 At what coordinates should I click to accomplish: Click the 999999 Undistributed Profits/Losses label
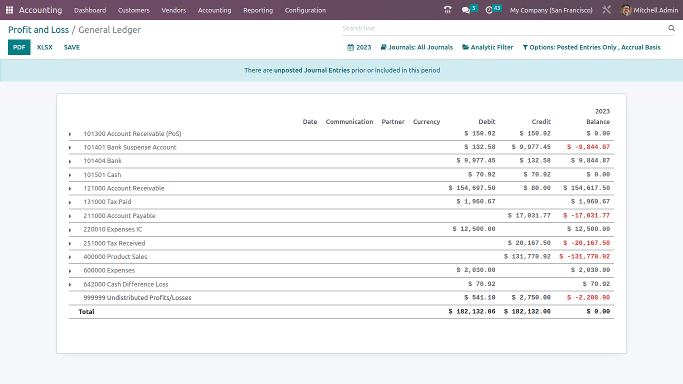[x=137, y=298]
